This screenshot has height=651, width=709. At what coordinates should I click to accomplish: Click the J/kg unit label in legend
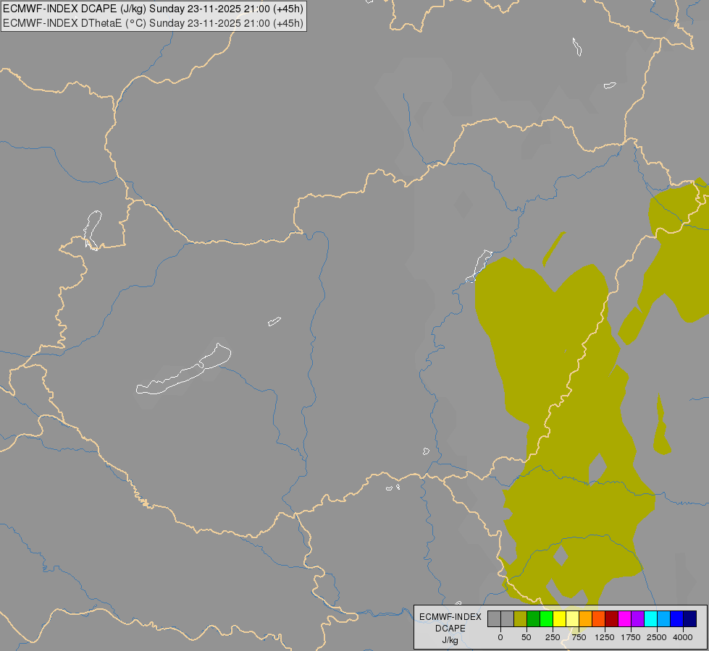450,640
